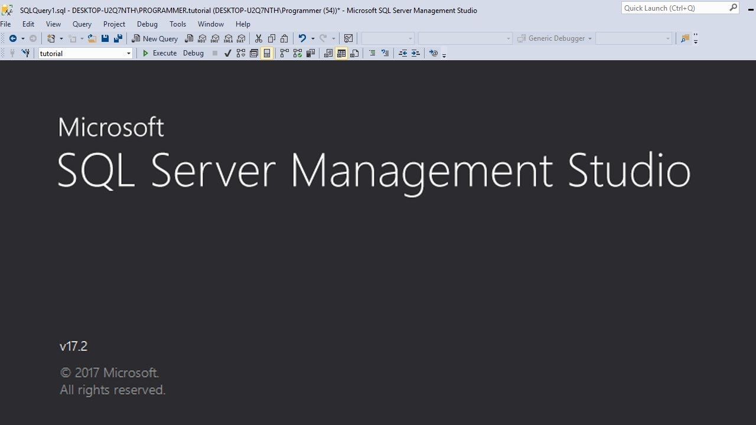Screen dimensions: 756x425
Task: Click the Quick Launch magnifier icon
Action: coord(734,8)
